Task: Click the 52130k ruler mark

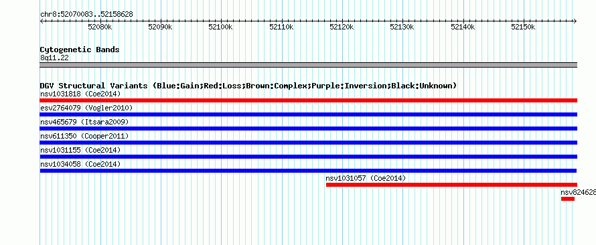Action: pos(402,27)
